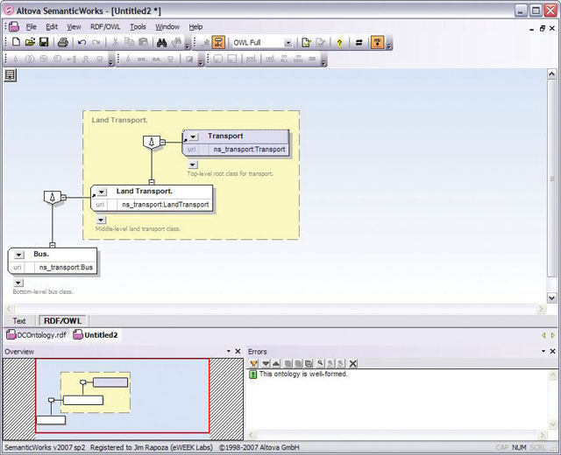Click the Transport class title
The width and height of the screenshot is (561, 455).
pyautogui.click(x=225, y=136)
